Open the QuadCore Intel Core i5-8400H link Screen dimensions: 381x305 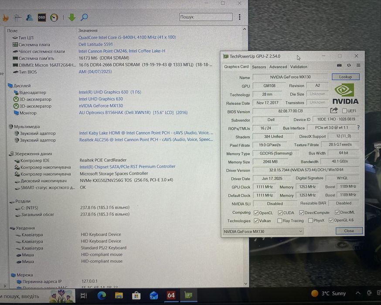(x=127, y=37)
